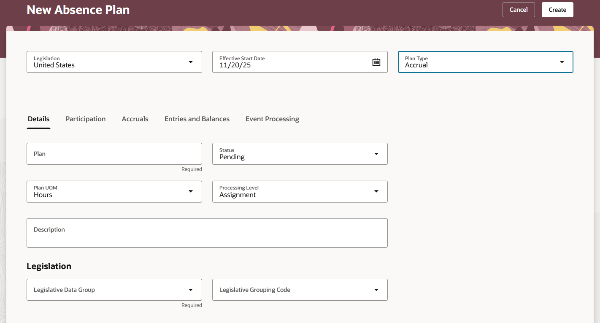600x323 pixels.
Task: Expand the Legislation dropdown arrow
Action: 190,61
